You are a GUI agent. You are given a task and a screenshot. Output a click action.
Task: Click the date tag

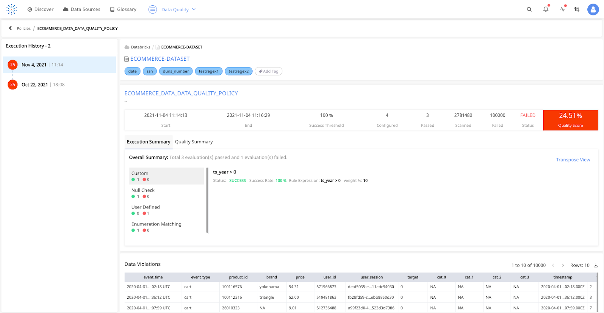pos(133,71)
